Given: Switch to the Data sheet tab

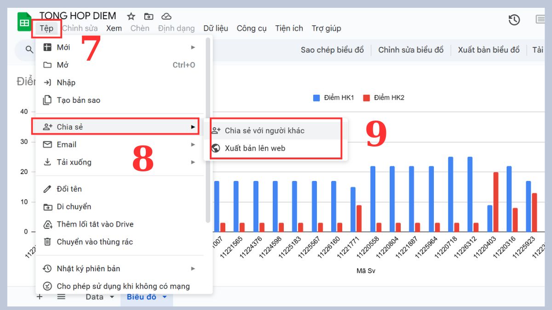Looking at the screenshot, I should [x=95, y=297].
